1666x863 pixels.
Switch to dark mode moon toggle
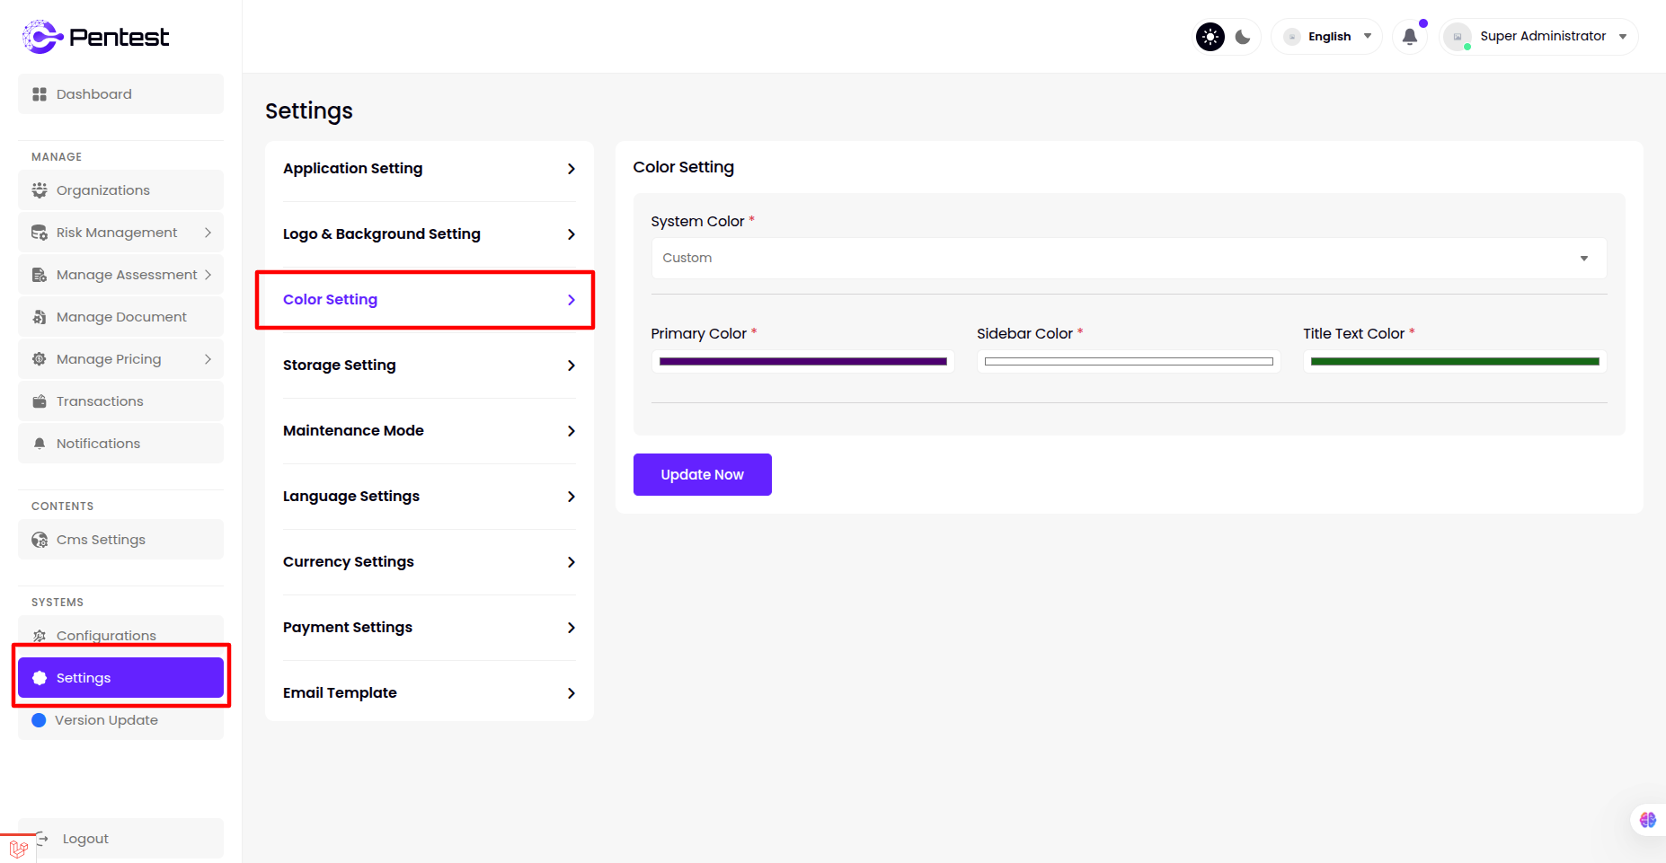[x=1243, y=37]
